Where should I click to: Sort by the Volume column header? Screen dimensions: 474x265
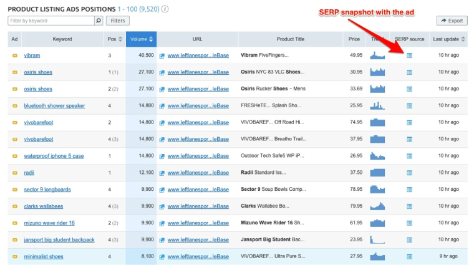141,39
